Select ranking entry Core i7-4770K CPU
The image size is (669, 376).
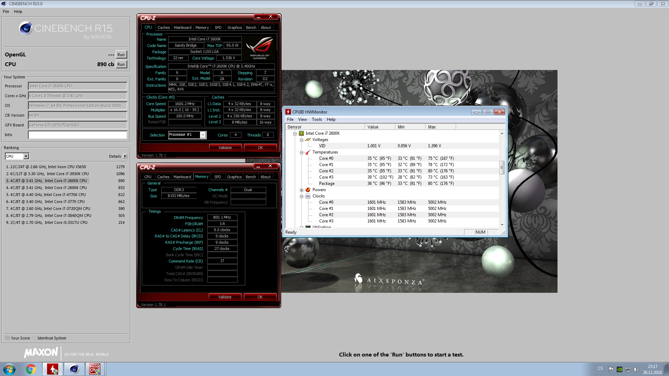(65, 195)
